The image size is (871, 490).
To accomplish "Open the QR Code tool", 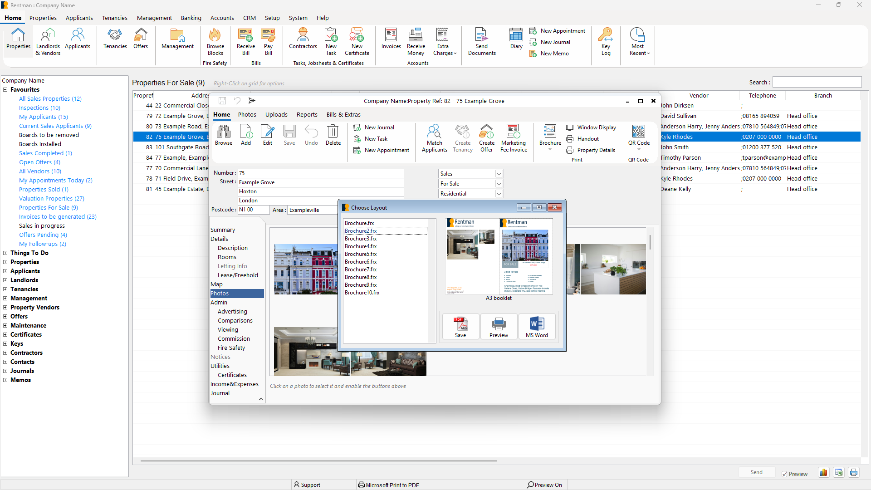I will [639, 134].
